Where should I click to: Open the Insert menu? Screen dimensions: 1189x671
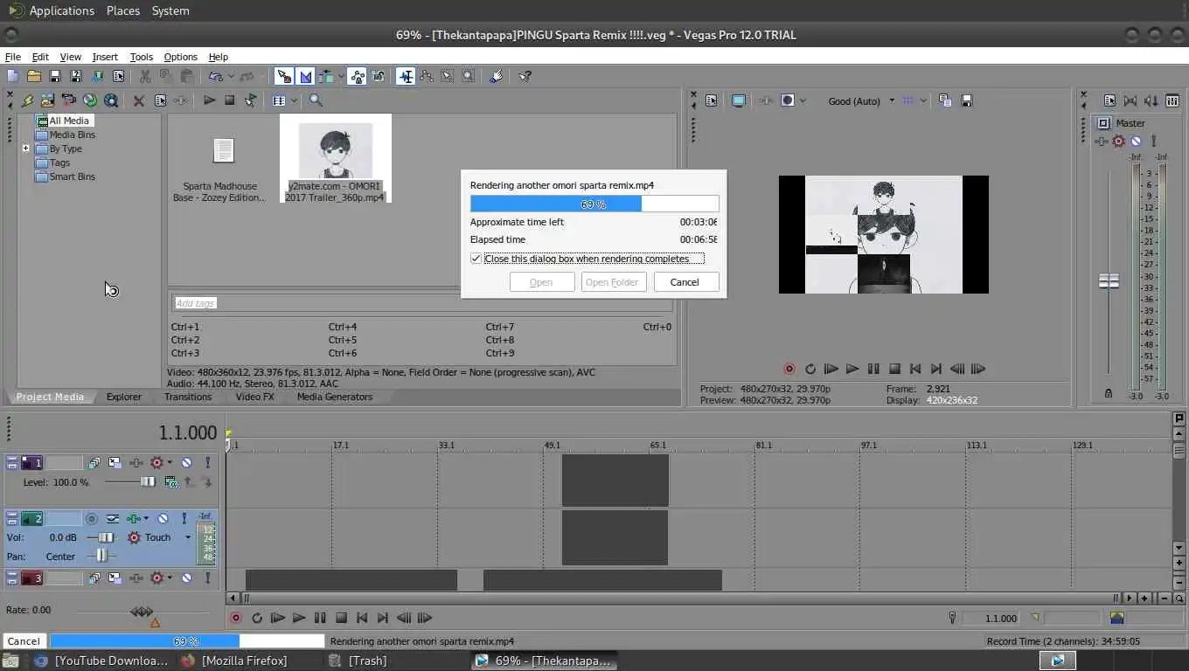tap(105, 57)
